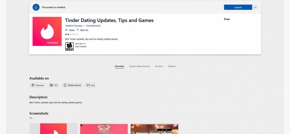Click the Tinder Updates app logo
This screenshot has width=290, height=134.
[47, 31]
